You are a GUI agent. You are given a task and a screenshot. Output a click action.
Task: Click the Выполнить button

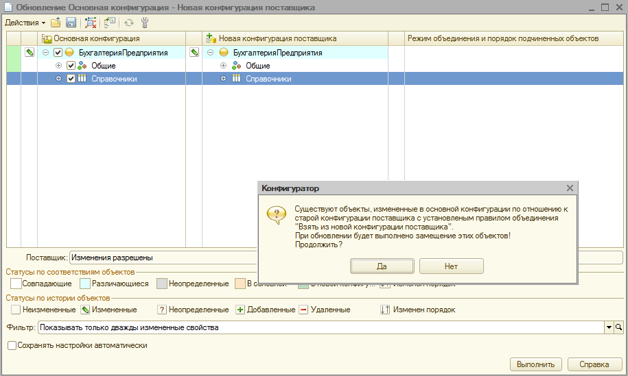point(536,364)
